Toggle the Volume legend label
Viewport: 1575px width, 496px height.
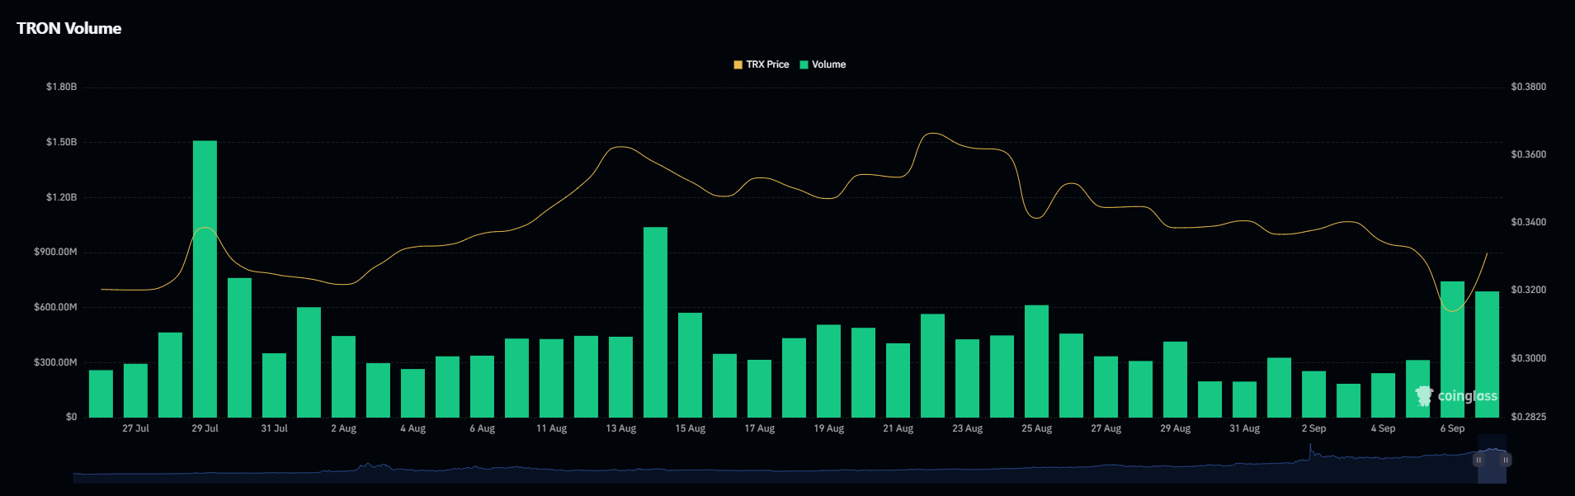pos(828,64)
